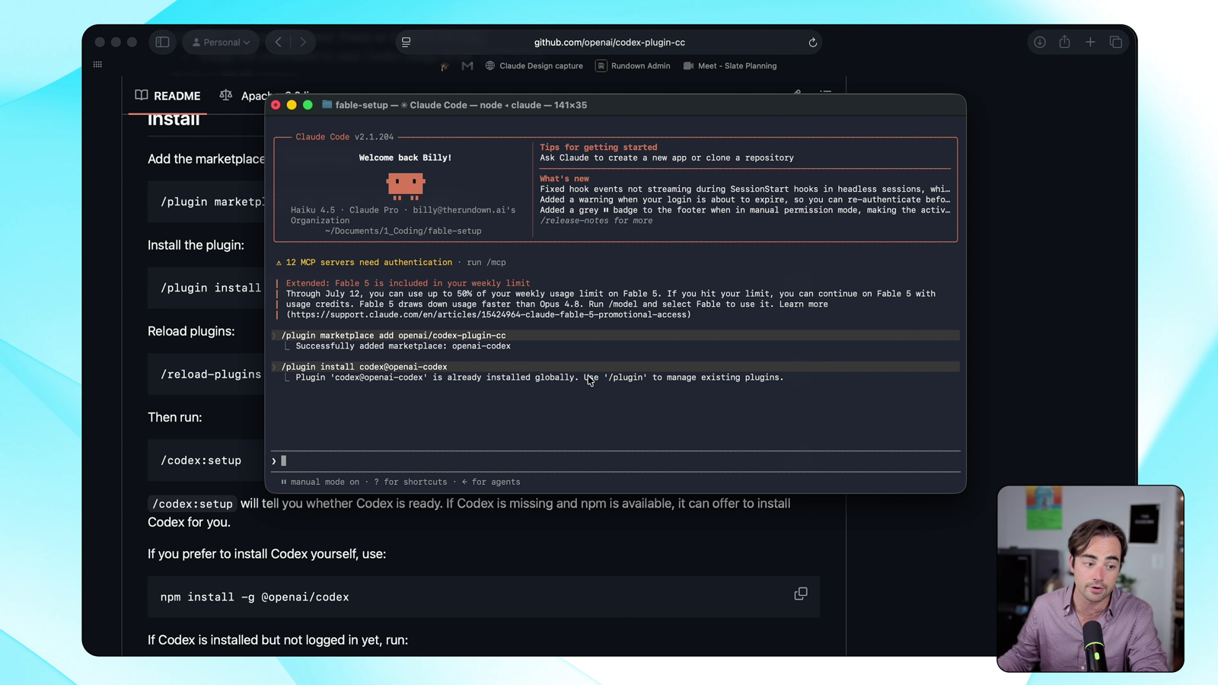Viewport: 1218px width, 685px height.
Task: Click the /codex:setup code block under Then run
Action: pyautogui.click(x=206, y=460)
